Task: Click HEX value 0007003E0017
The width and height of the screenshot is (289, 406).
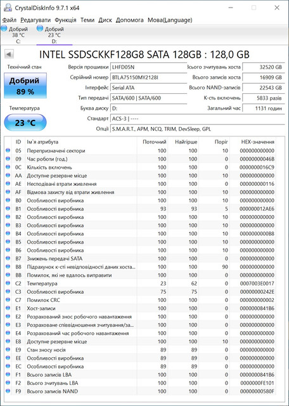Action: coord(257,284)
